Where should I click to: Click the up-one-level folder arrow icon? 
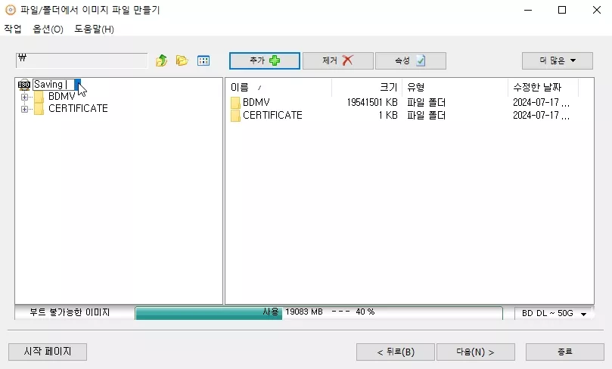[x=162, y=60]
